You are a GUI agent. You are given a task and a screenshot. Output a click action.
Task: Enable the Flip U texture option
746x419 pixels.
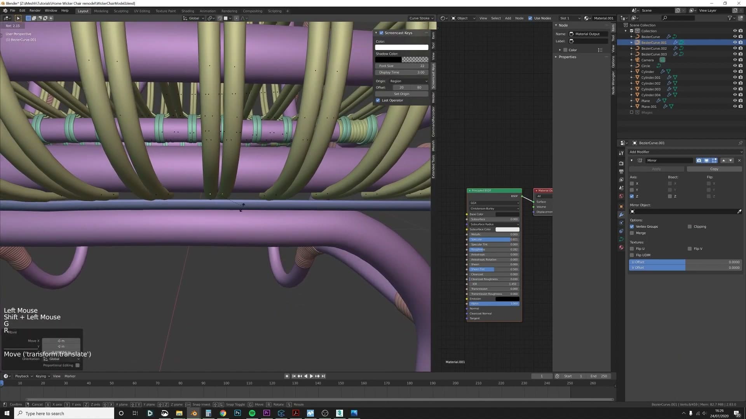(632, 249)
